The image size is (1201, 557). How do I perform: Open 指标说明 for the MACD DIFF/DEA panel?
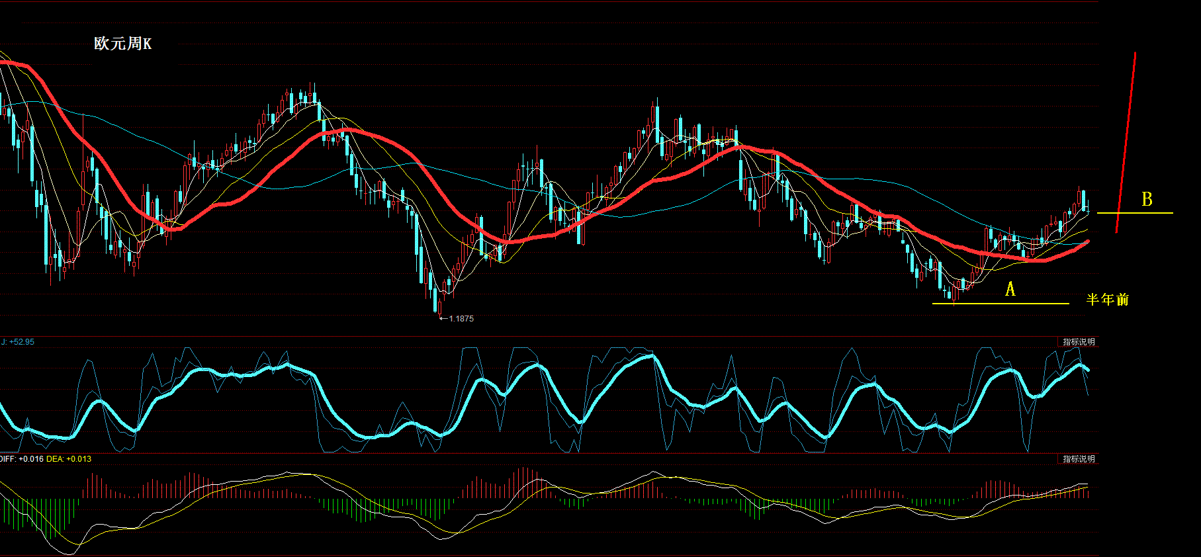[x=1079, y=458]
